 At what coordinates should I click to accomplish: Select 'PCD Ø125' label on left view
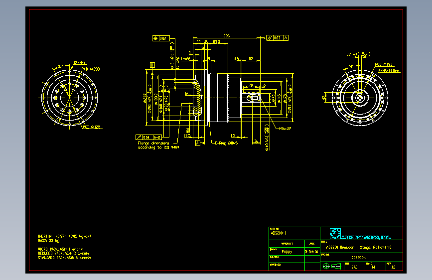tap(92, 127)
